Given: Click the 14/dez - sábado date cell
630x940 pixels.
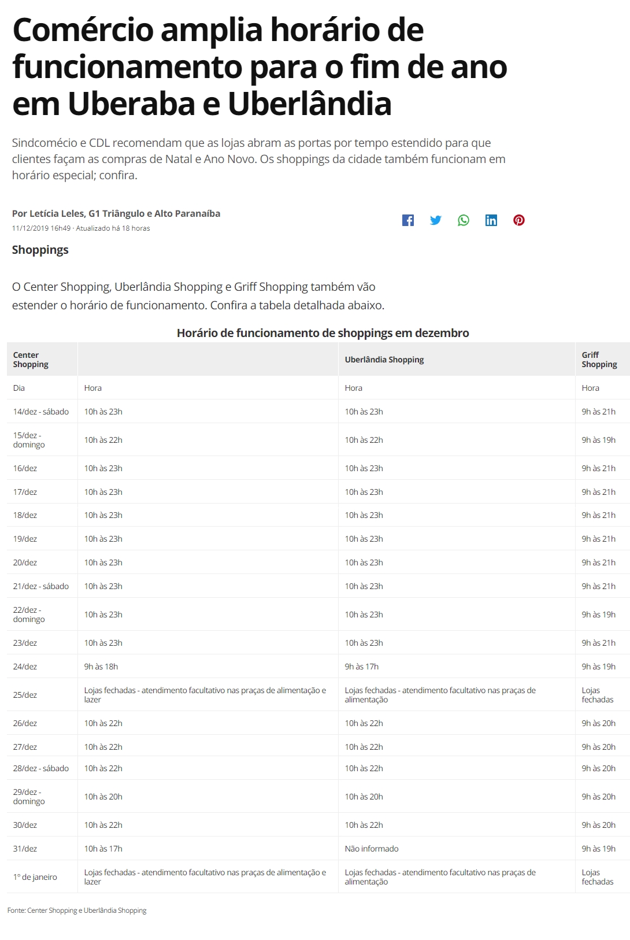Looking at the screenshot, I should [x=41, y=412].
